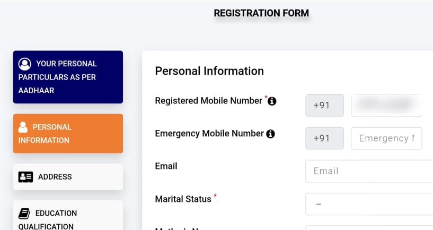Click the Personal Information section heading

click(x=209, y=71)
